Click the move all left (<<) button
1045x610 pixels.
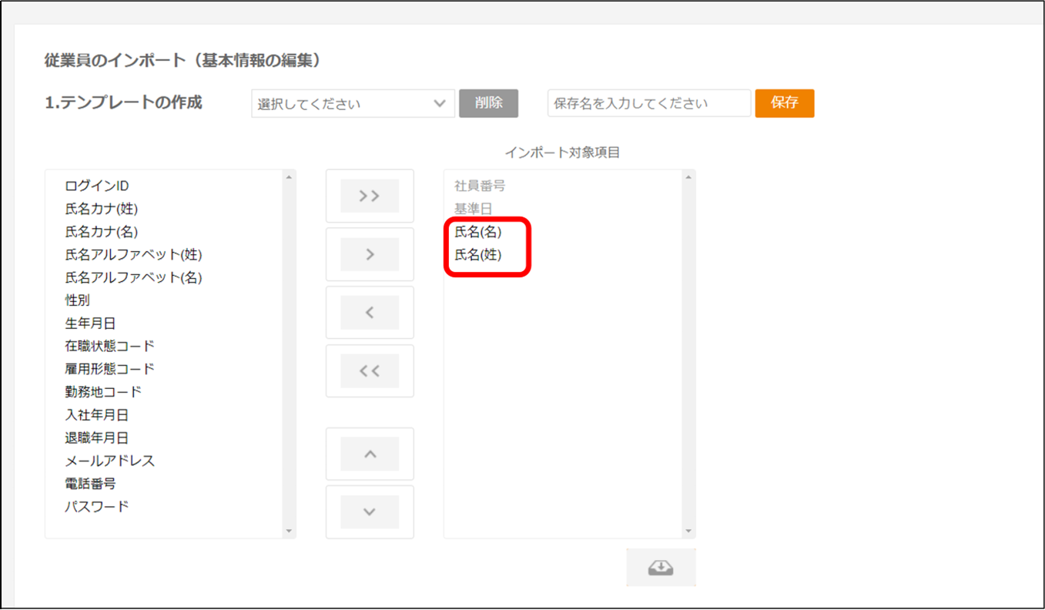click(370, 371)
